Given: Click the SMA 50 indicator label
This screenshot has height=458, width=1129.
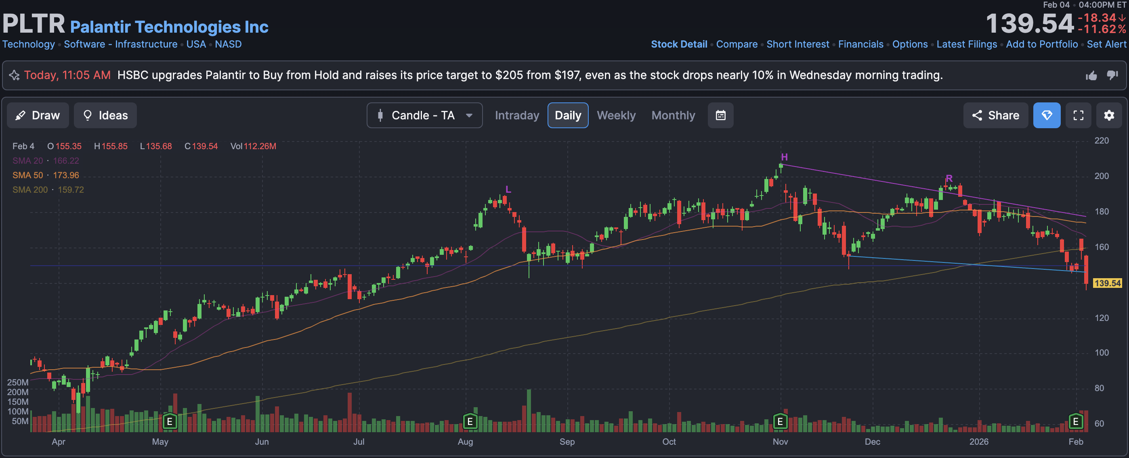Looking at the screenshot, I should tap(27, 175).
